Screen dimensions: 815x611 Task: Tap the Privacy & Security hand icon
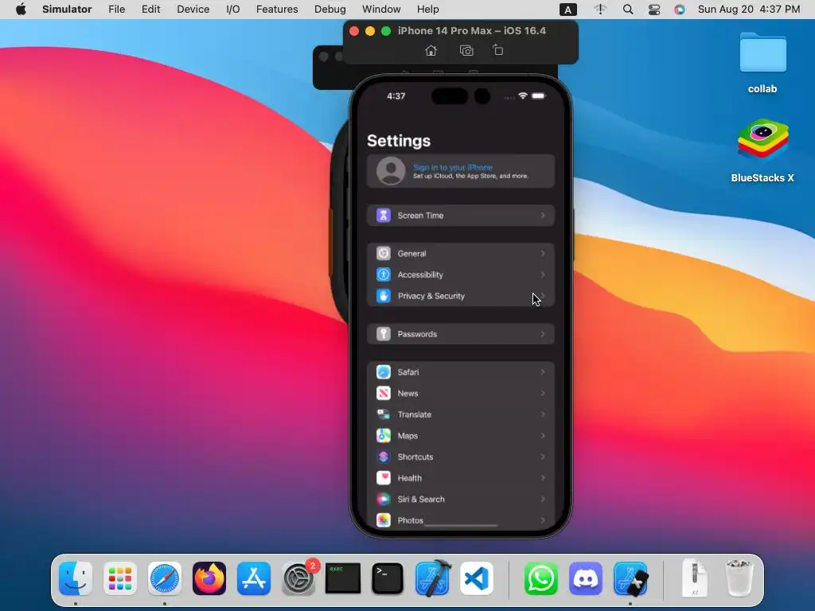click(x=384, y=296)
